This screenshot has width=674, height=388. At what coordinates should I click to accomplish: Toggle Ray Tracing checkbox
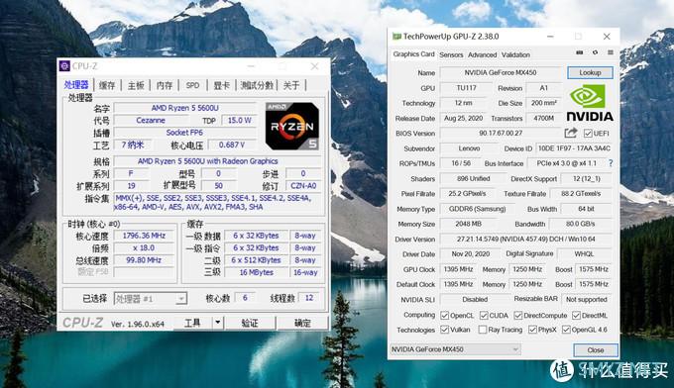[483, 330]
